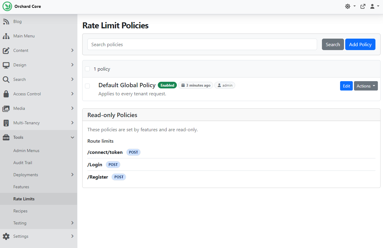This screenshot has height=248, width=383.
Task: Expand the Search menu chevron
Action: click(x=72, y=79)
